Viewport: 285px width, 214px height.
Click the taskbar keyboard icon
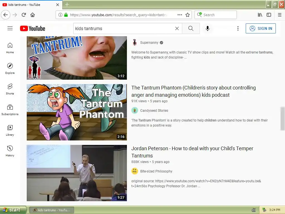(x=254, y=210)
